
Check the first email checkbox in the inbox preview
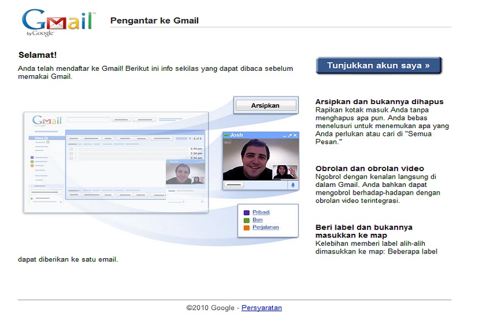pyautogui.click(x=71, y=149)
